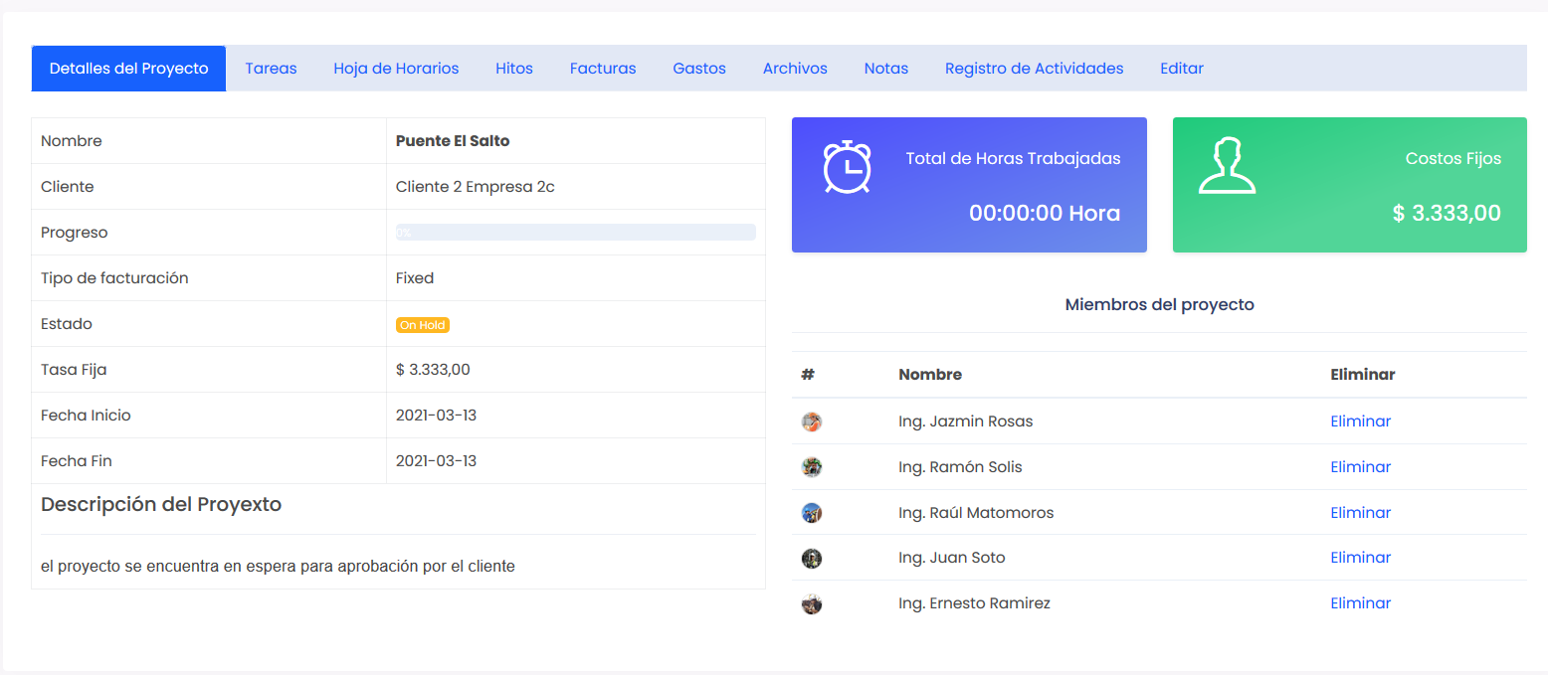The height and width of the screenshot is (675, 1548).
Task: Remove Ing. Jazmin Rosas via Eliminar link
Action: 1360,422
